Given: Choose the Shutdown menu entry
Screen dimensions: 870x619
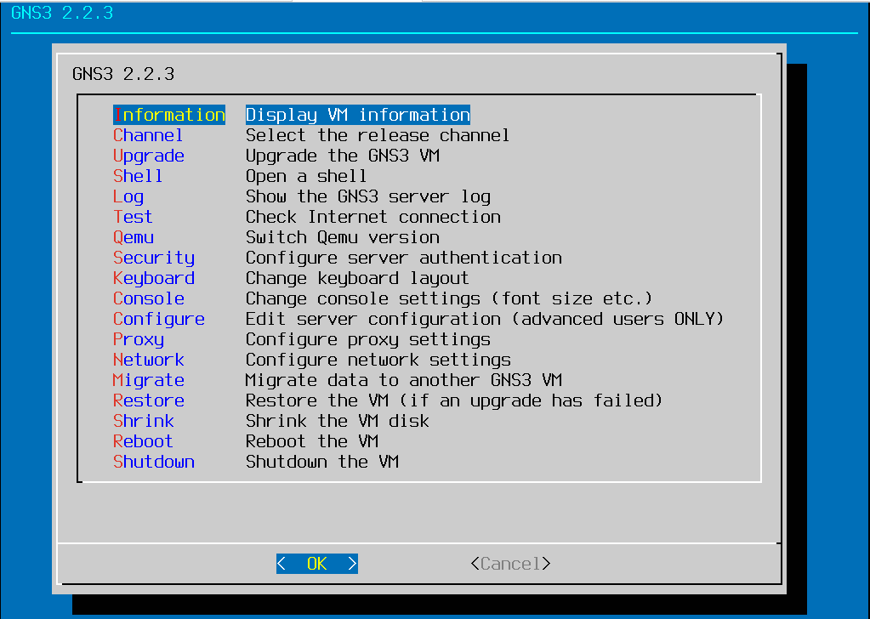Looking at the screenshot, I should click(154, 462).
